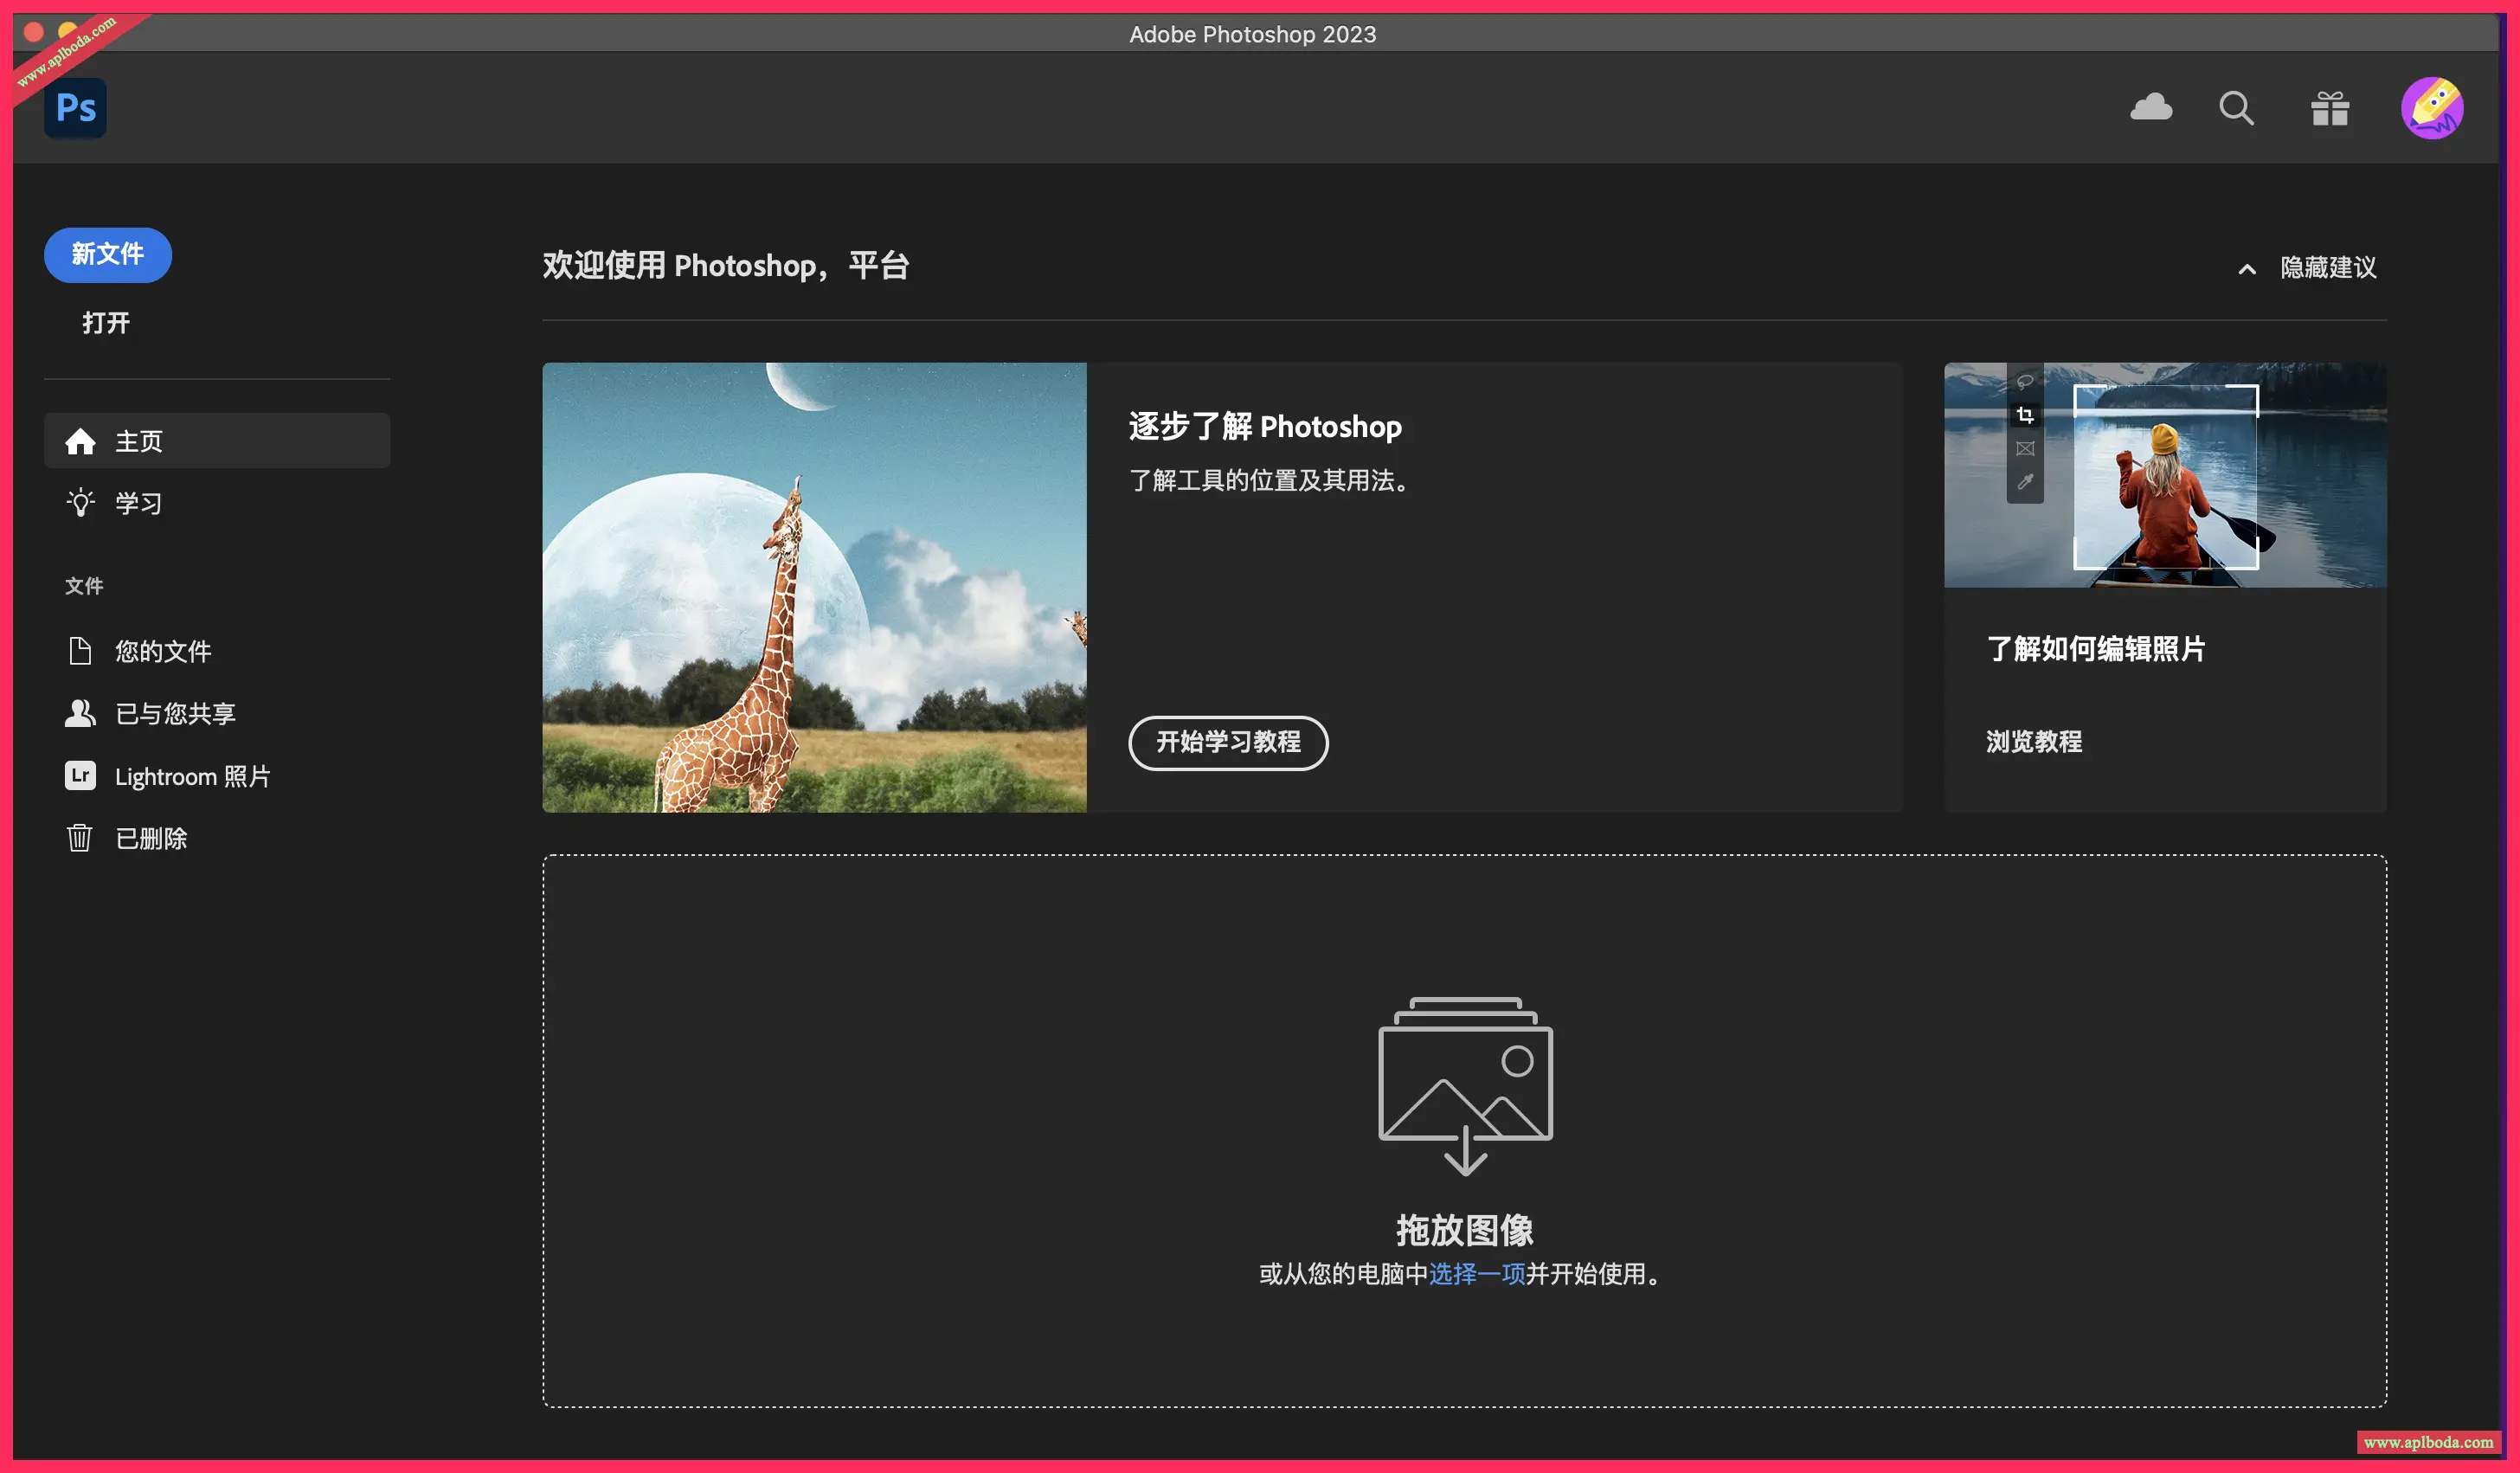
Task: Click the canoe photo editing thumbnail
Action: tap(2165, 475)
